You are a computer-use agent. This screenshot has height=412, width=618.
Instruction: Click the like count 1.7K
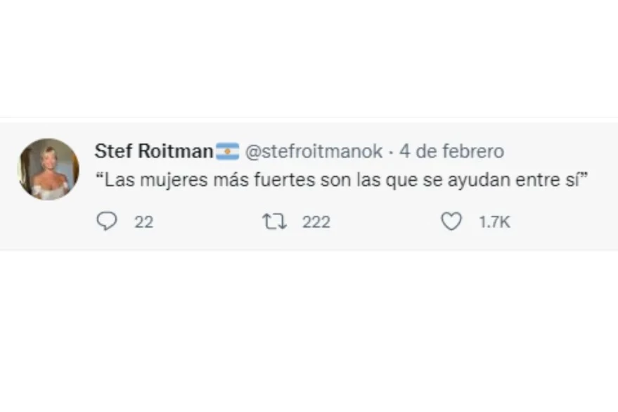coord(494,222)
